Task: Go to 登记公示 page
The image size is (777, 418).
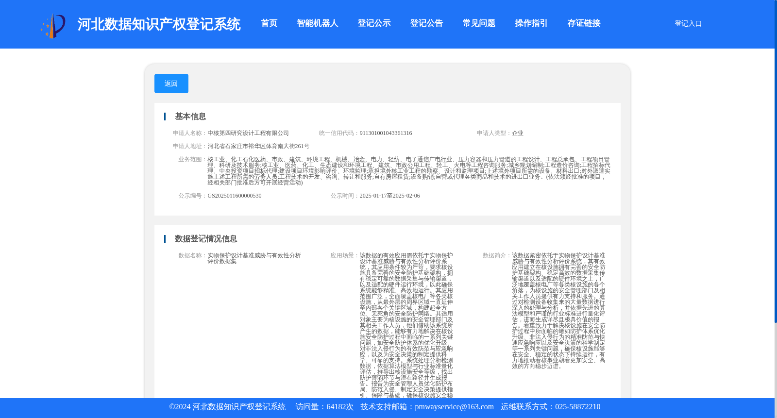Action: tap(374, 23)
